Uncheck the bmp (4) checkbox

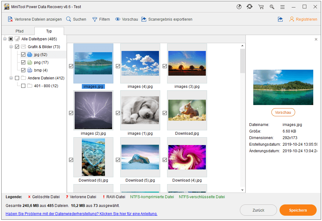(x=23, y=70)
